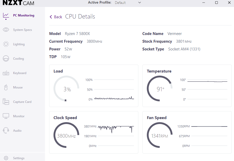Click the back chevron arrow
This screenshot has width=234, height=161.
(51, 17)
